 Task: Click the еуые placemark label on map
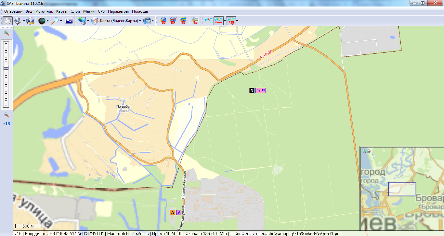point(261,90)
